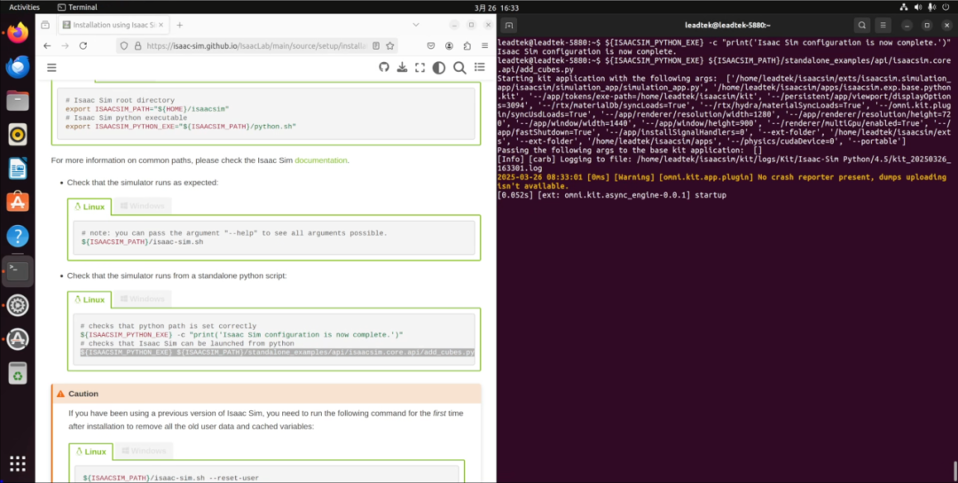Image resolution: width=958 pixels, height=483 pixels.
Task: Open Rhythmbox music player from dock
Action: [18, 134]
